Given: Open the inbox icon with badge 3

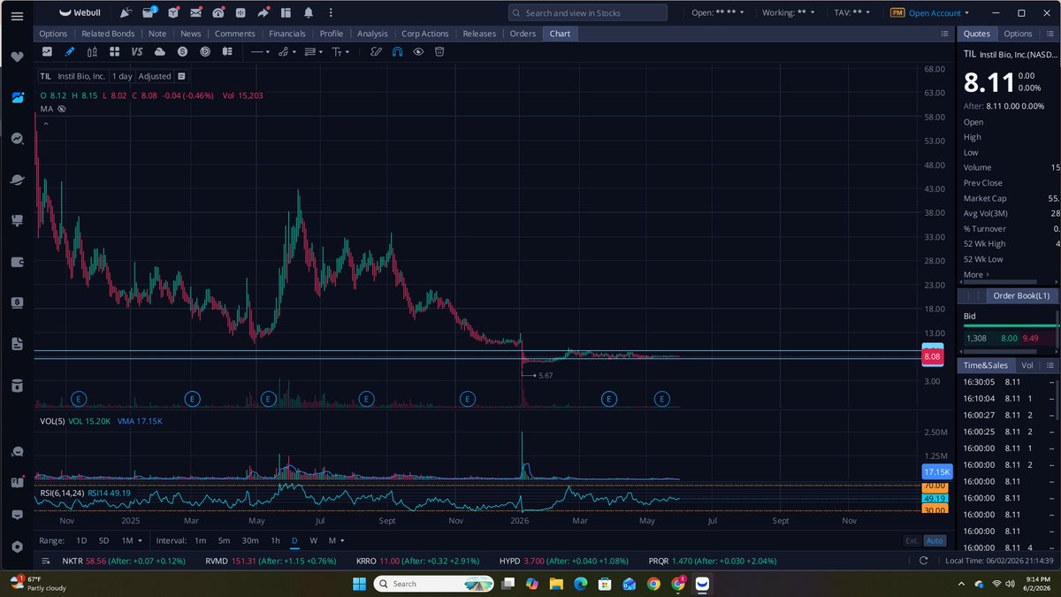Looking at the screenshot, I should pos(149,13).
